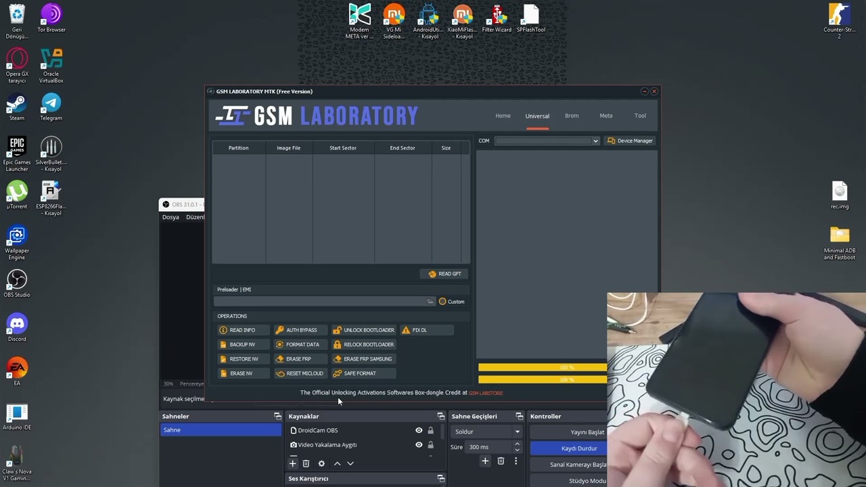Move the source down in Kaynaklar
The width and height of the screenshot is (866, 487).
pos(350,463)
